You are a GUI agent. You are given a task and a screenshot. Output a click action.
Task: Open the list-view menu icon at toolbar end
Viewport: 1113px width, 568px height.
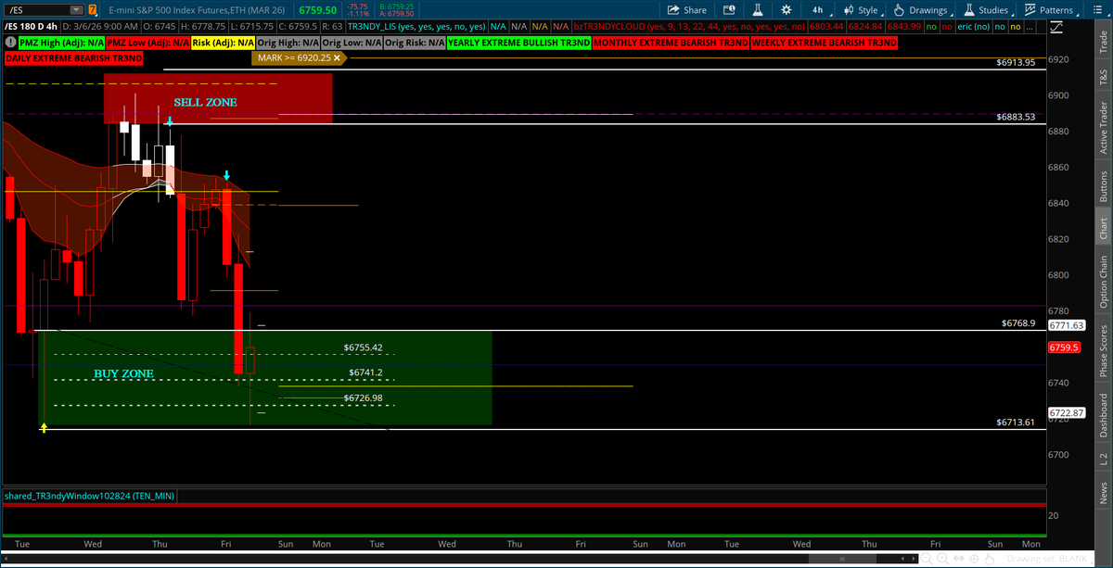pyautogui.click(x=1097, y=9)
